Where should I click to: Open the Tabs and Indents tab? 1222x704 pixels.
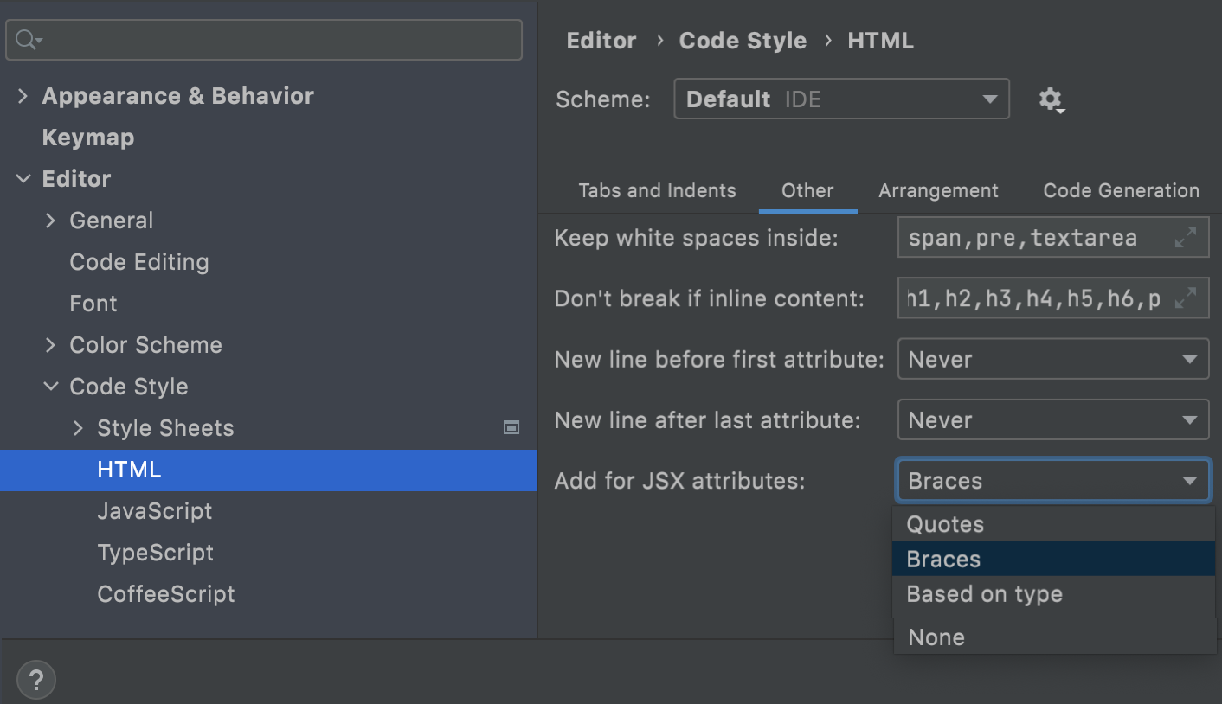(x=657, y=190)
